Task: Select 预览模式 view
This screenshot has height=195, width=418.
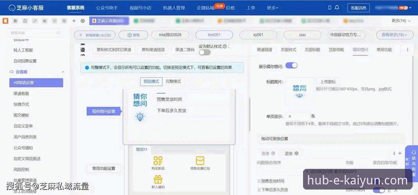Action: [x=151, y=82]
